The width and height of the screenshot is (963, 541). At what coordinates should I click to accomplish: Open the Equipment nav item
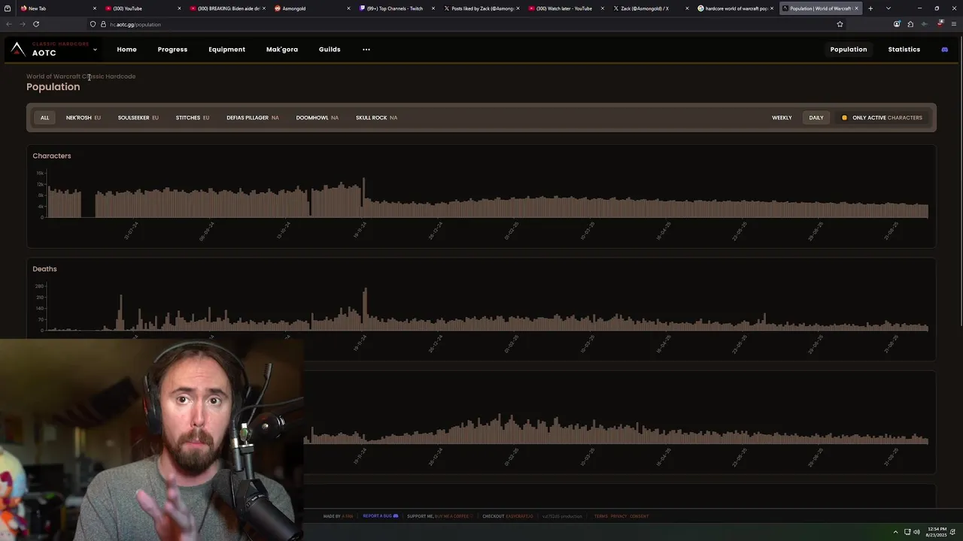point(227,50)
